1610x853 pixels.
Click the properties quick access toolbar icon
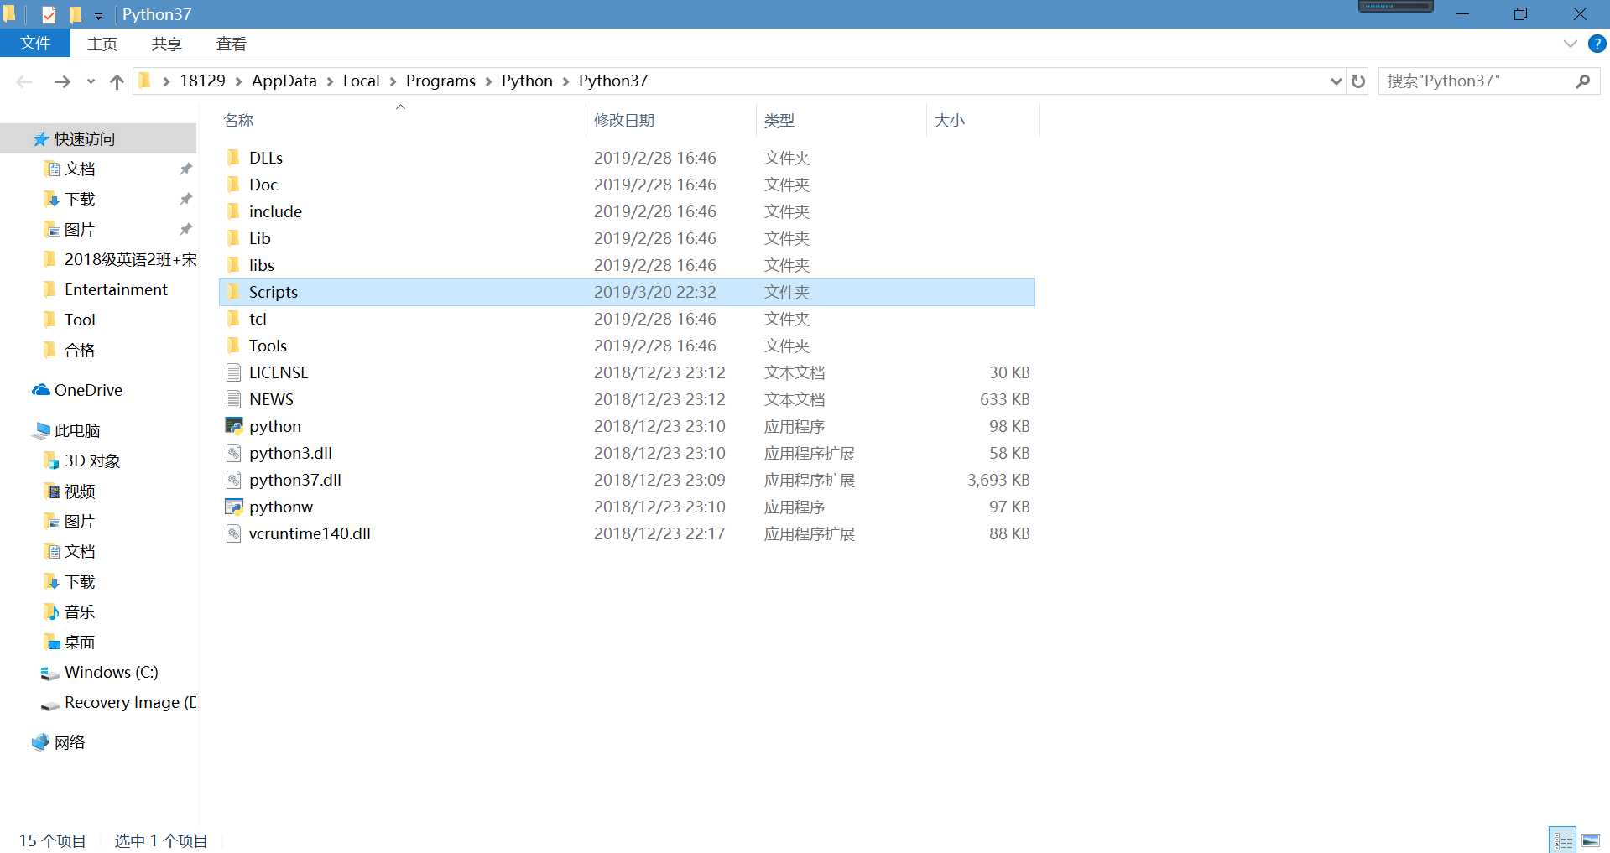coord(49,14)
